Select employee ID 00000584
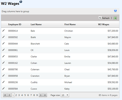Viewport: 122px width, 100px height. (13, 89)
